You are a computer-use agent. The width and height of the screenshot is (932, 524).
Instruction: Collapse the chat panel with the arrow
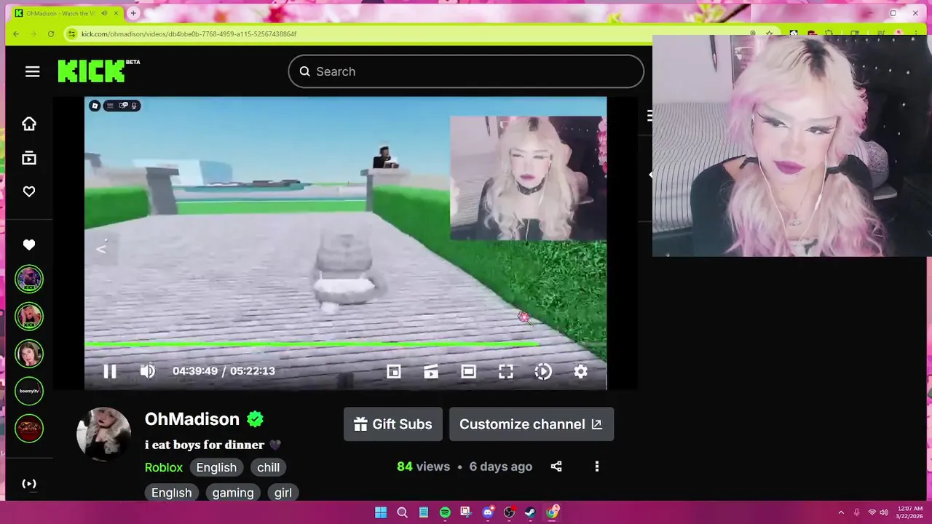[649, 175]
